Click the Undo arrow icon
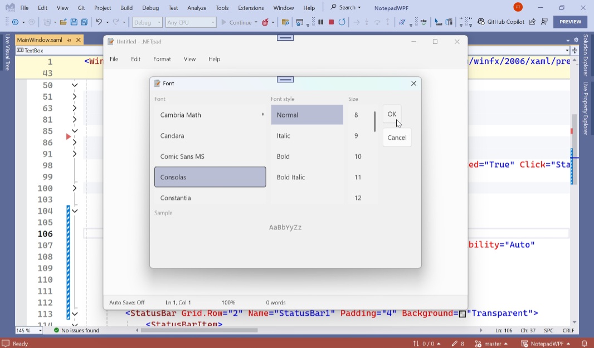 point(99,22)
